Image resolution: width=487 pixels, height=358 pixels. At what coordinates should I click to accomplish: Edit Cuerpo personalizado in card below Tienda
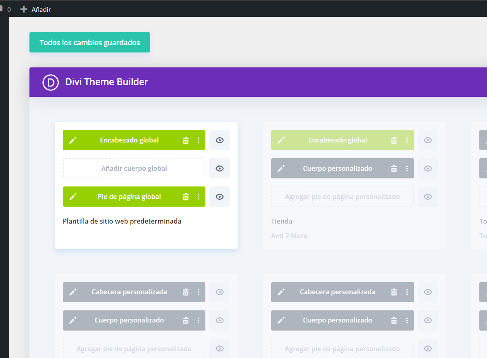(281, 320)
